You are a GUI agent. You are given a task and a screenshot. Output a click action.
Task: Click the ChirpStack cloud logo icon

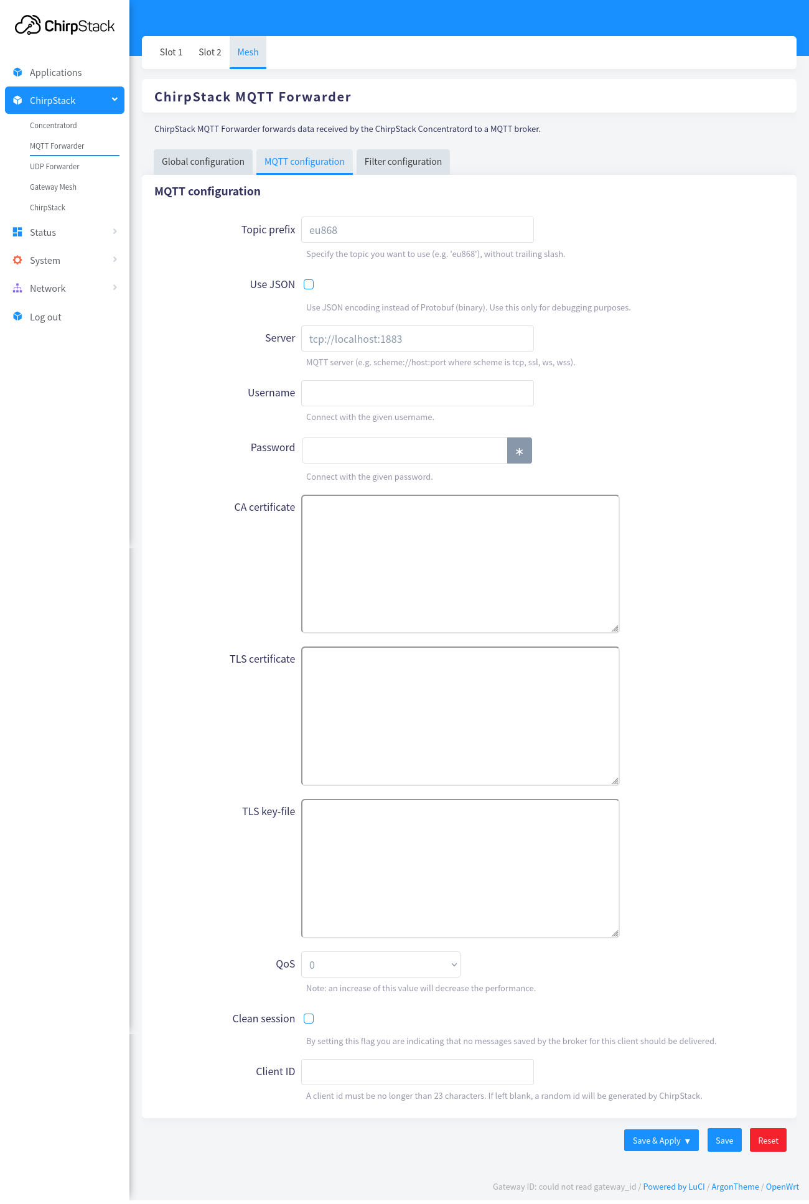[28, 26]
